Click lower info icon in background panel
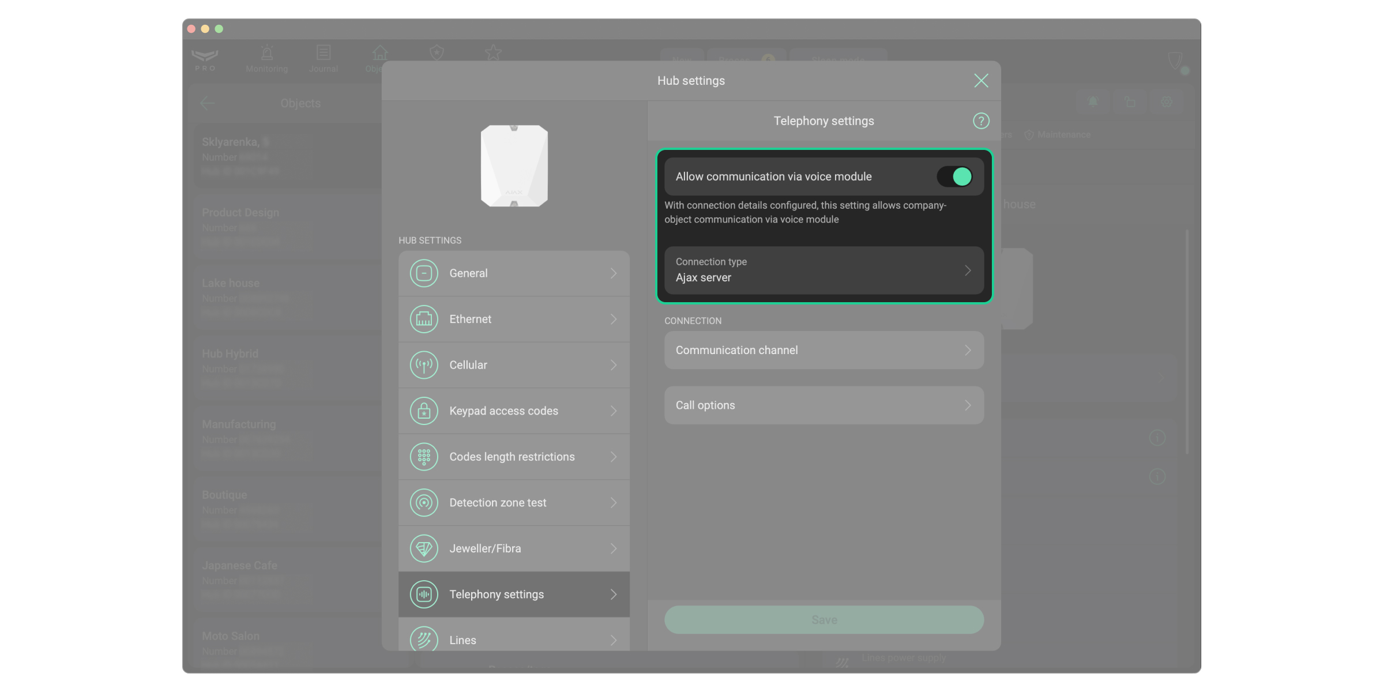 pos(1157,476)
